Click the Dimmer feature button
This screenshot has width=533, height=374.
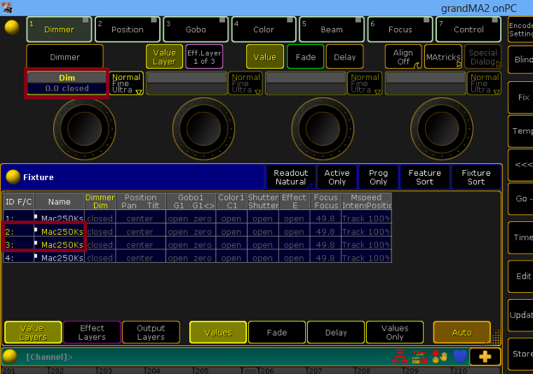tap(65, 57)
